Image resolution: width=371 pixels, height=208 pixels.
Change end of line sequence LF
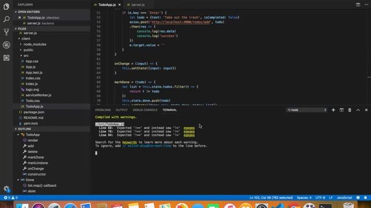point(331,198)
